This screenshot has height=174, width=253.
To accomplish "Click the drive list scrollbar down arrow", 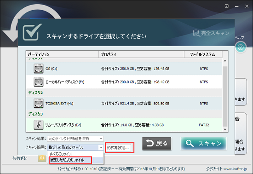I will pos(225,129).
